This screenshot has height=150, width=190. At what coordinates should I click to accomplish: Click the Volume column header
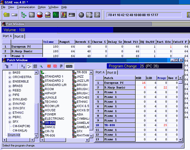[x=51, y=42]
